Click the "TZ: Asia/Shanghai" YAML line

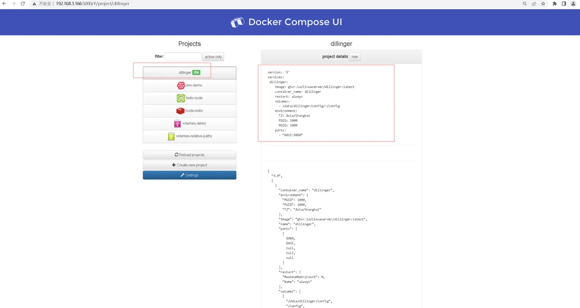pos(294,116)
